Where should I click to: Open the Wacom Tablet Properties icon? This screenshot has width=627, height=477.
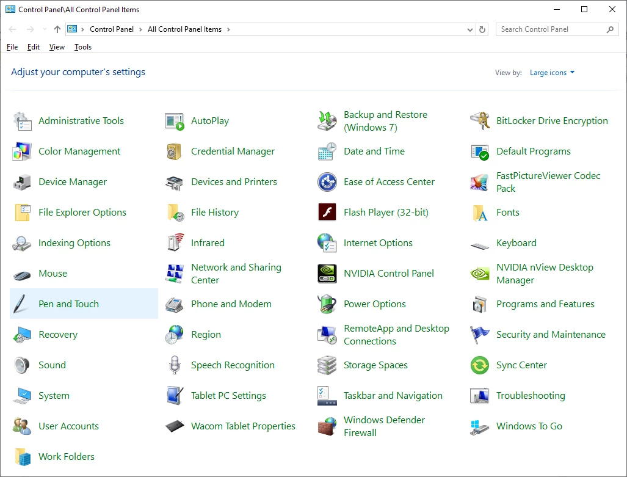[175, 426]
